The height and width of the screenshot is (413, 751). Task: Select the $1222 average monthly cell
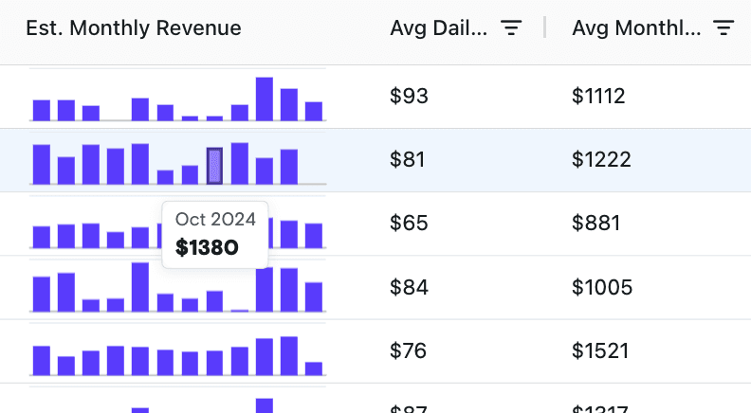pos(601,159)
